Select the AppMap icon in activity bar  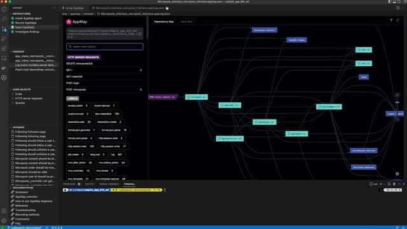[x=4, y=78]
